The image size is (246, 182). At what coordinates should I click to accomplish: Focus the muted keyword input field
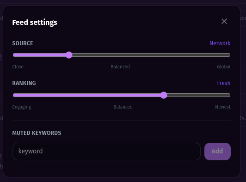[x=106, y=152]
